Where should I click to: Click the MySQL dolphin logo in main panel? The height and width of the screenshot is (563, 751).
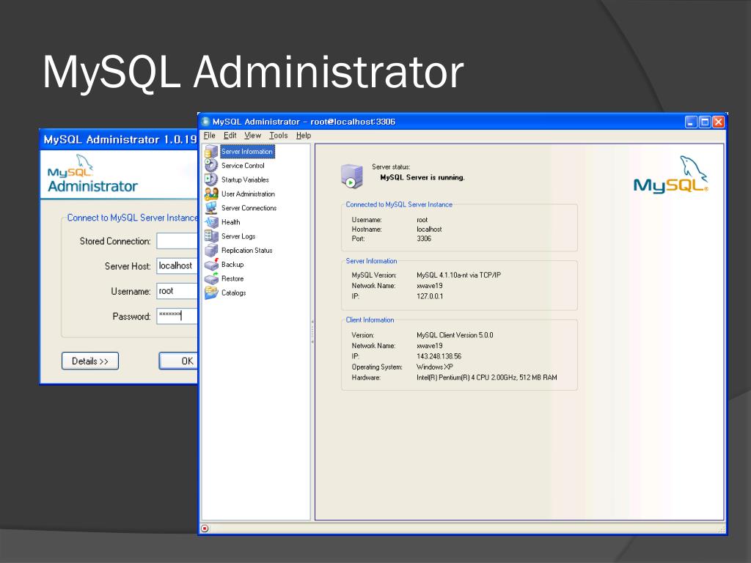click(670, 174)
